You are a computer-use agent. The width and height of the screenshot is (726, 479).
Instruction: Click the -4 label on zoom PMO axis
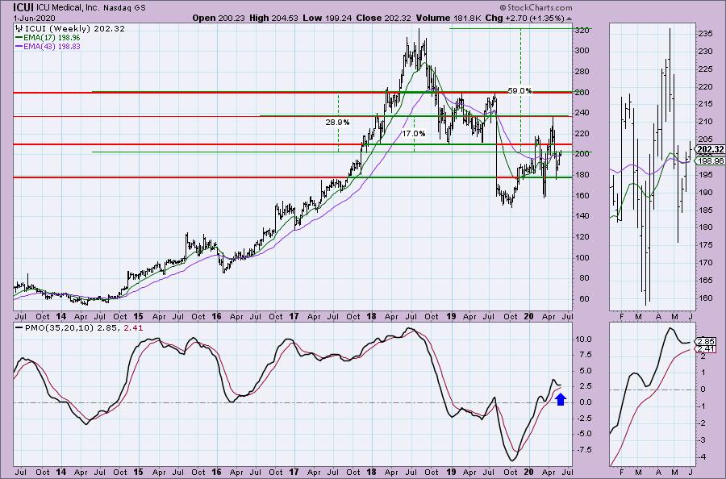(702, 456)
